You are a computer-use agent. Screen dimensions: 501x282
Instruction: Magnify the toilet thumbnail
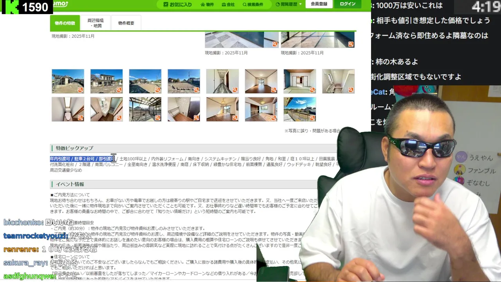[80, 118]
